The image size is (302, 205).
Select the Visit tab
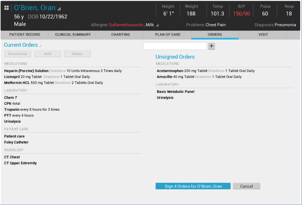[x=263, y=35]
